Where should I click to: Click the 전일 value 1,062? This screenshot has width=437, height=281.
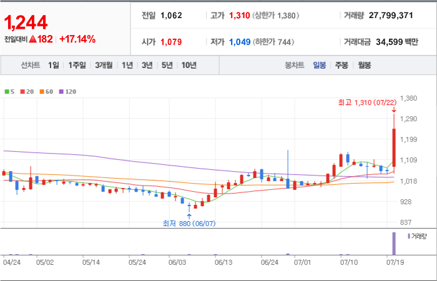coord(171,16)
